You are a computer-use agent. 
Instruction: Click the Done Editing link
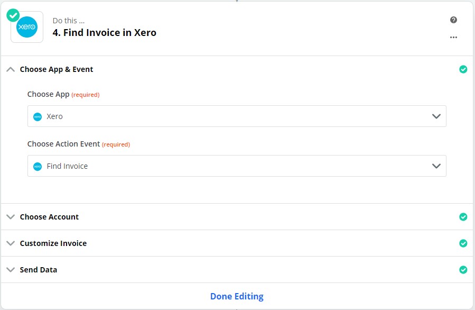click(237, 296)
